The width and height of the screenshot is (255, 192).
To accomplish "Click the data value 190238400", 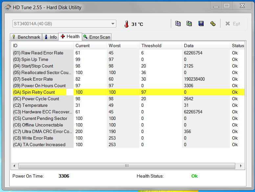I will [x=194, y=79].
